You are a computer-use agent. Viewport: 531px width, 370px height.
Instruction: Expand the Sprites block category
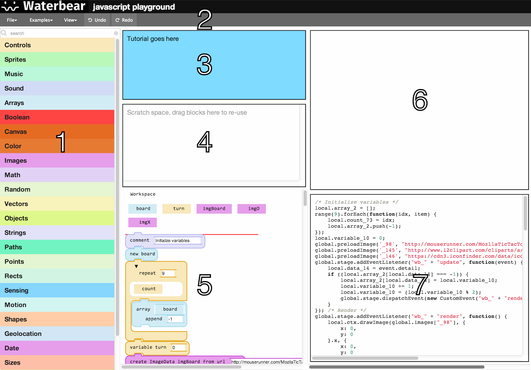click(57, 59)
